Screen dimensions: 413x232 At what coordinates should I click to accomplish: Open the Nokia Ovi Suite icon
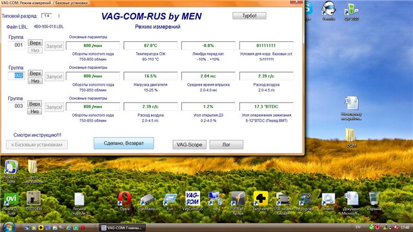(x=11, y=202)
